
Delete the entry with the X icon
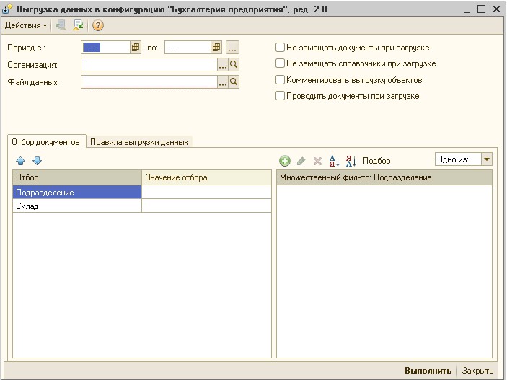(x=317, y=161)
